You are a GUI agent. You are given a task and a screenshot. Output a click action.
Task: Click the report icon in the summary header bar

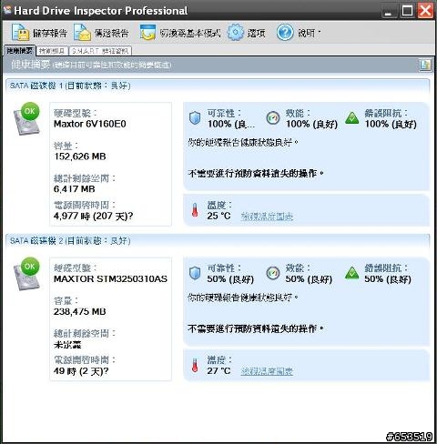click(x=425, y=65)
